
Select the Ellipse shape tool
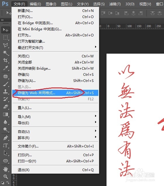click(6, 161)
